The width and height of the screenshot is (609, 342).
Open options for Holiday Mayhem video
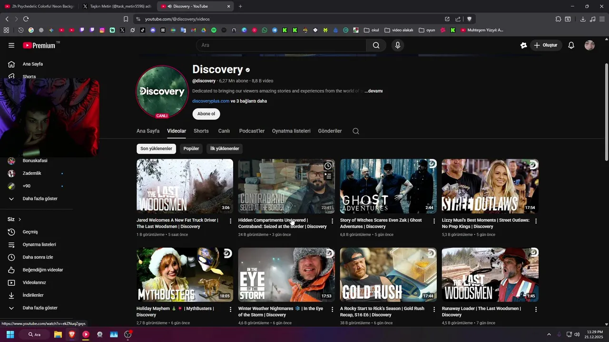pyautogui.click(x=231, y=309)
